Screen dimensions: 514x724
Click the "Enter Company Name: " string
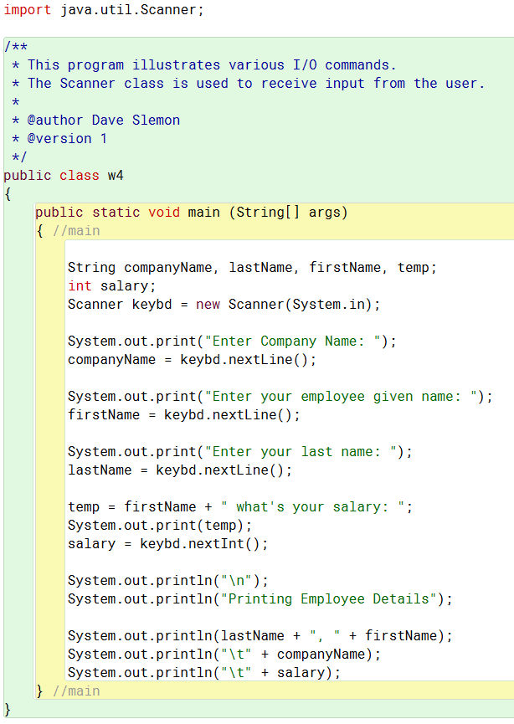point(293,341)
